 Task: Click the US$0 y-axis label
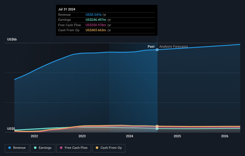click(11, 129)
